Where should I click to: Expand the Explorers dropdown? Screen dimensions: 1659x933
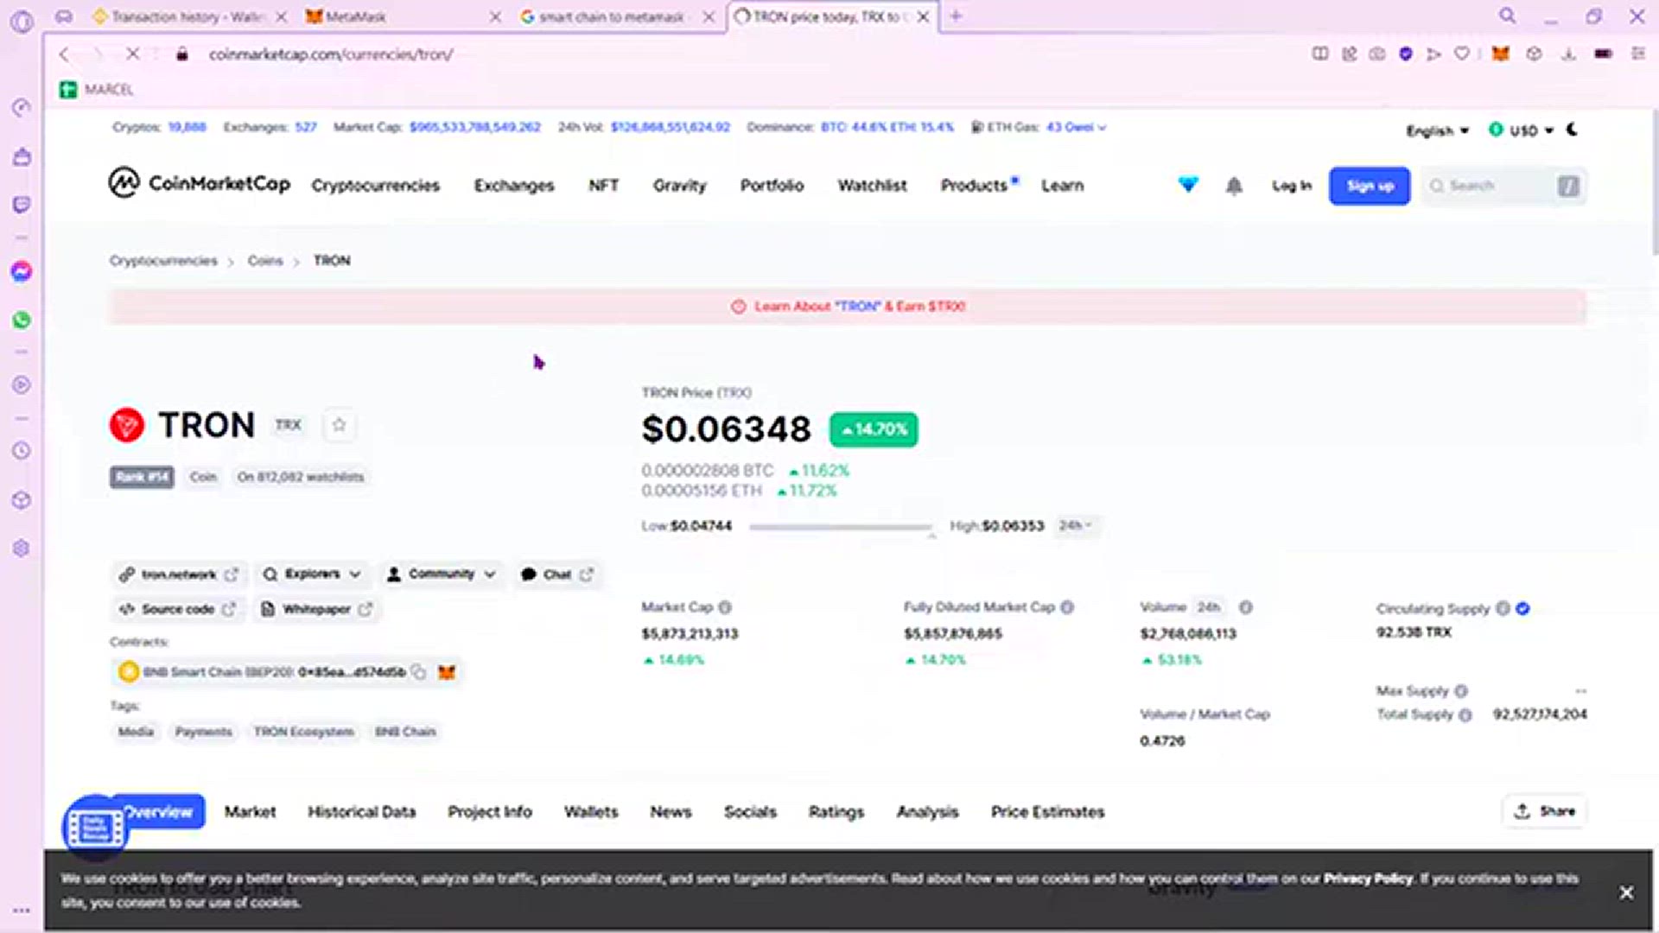click(312, 574)
